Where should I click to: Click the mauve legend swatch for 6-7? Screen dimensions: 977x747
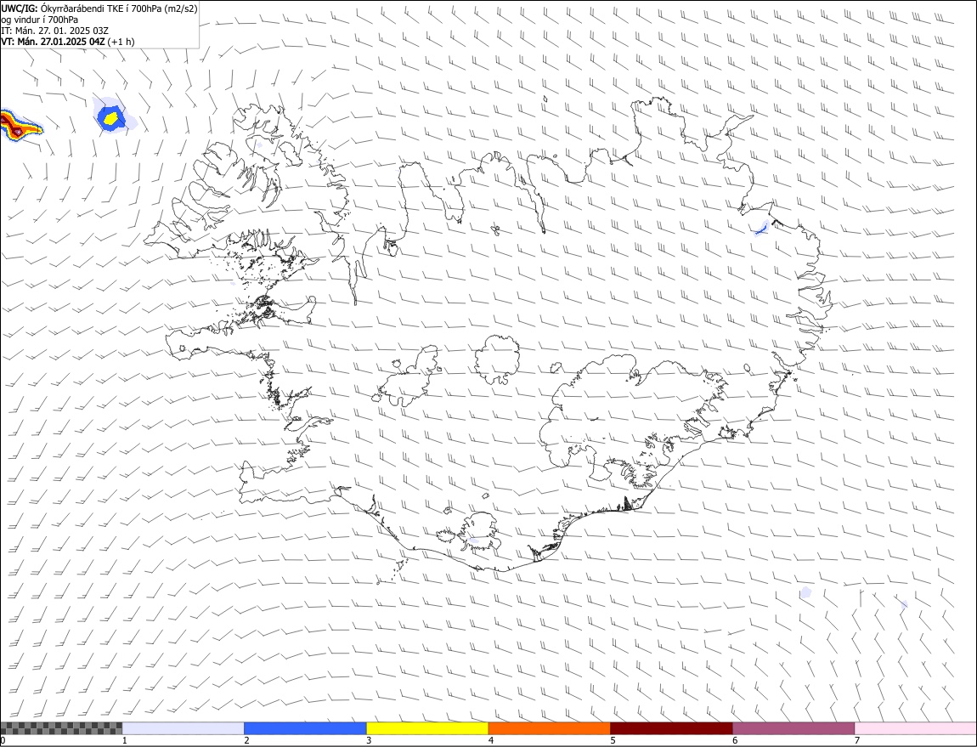click(x=793, y=728)
